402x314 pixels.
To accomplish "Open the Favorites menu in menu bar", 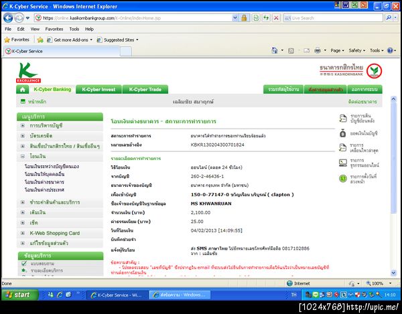I will point(54,29).
